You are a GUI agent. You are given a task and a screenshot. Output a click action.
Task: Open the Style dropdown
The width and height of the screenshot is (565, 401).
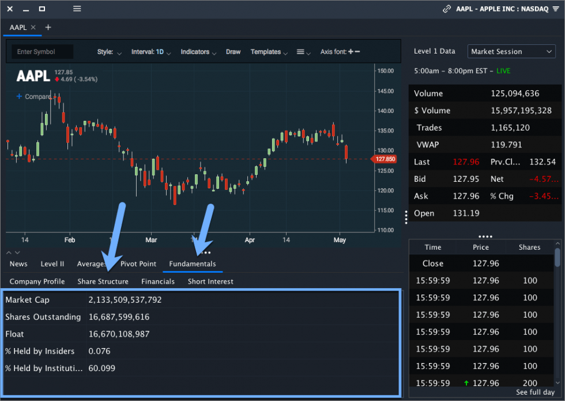coord(107,51)
